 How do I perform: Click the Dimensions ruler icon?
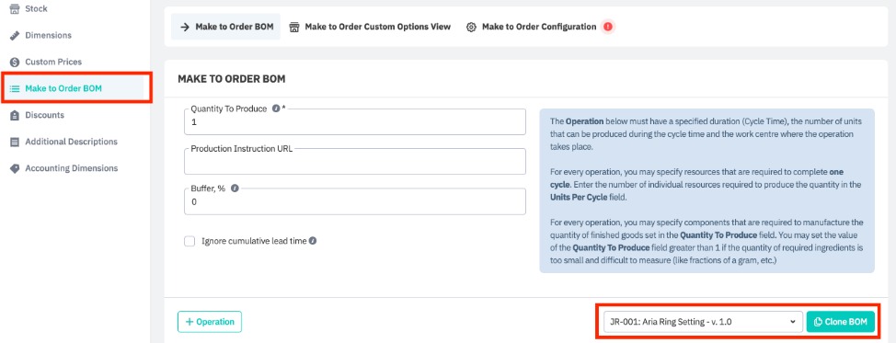(15, 36)
